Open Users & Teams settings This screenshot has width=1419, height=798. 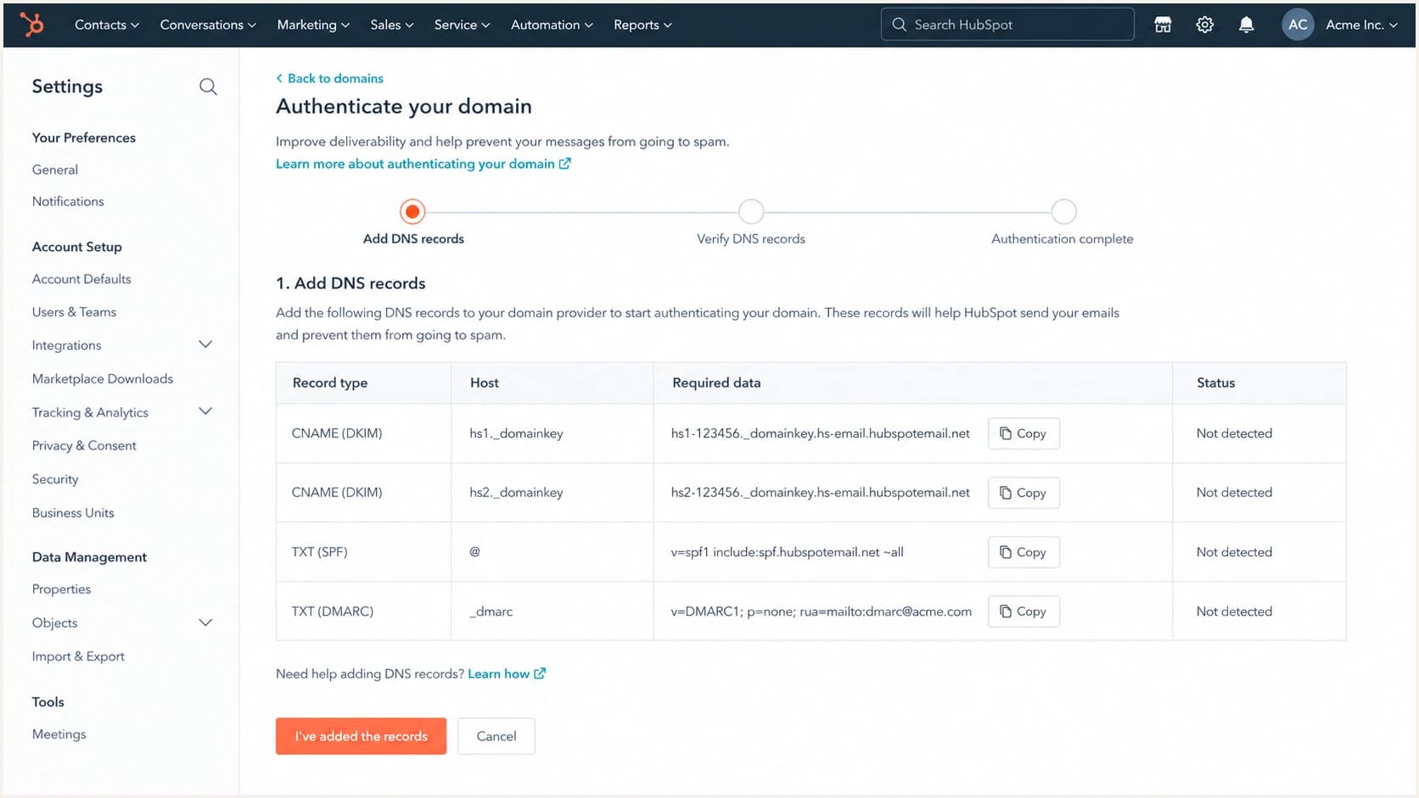[x=74, y=312]
